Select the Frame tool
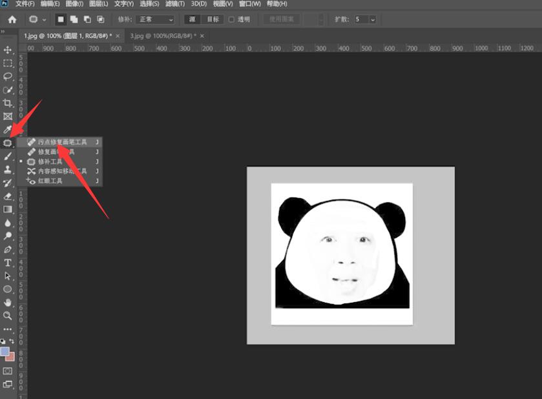Image resolution: width=542 pixels, height=399 pixels. (8, 116)
